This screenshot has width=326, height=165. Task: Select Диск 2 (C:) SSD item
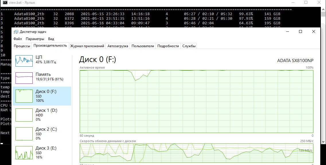(42, 134)
